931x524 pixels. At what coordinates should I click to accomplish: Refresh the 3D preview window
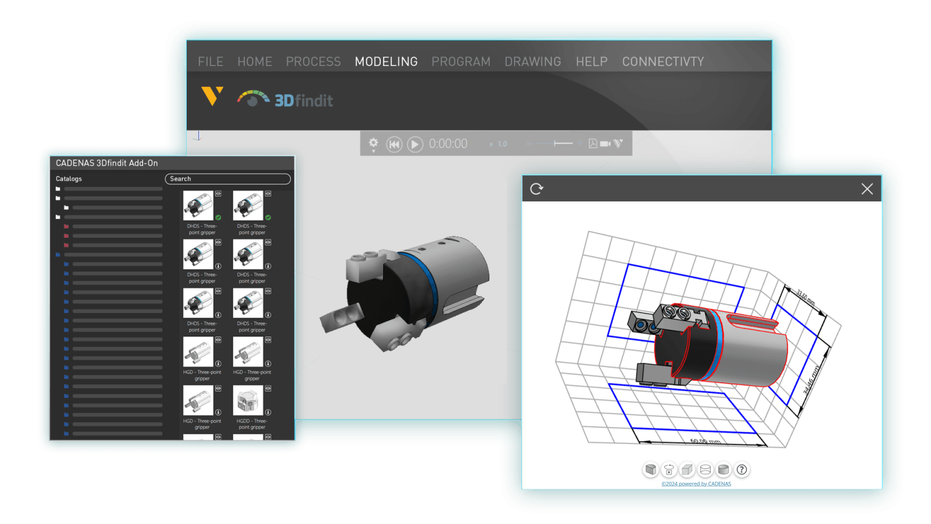coord(536,189)
